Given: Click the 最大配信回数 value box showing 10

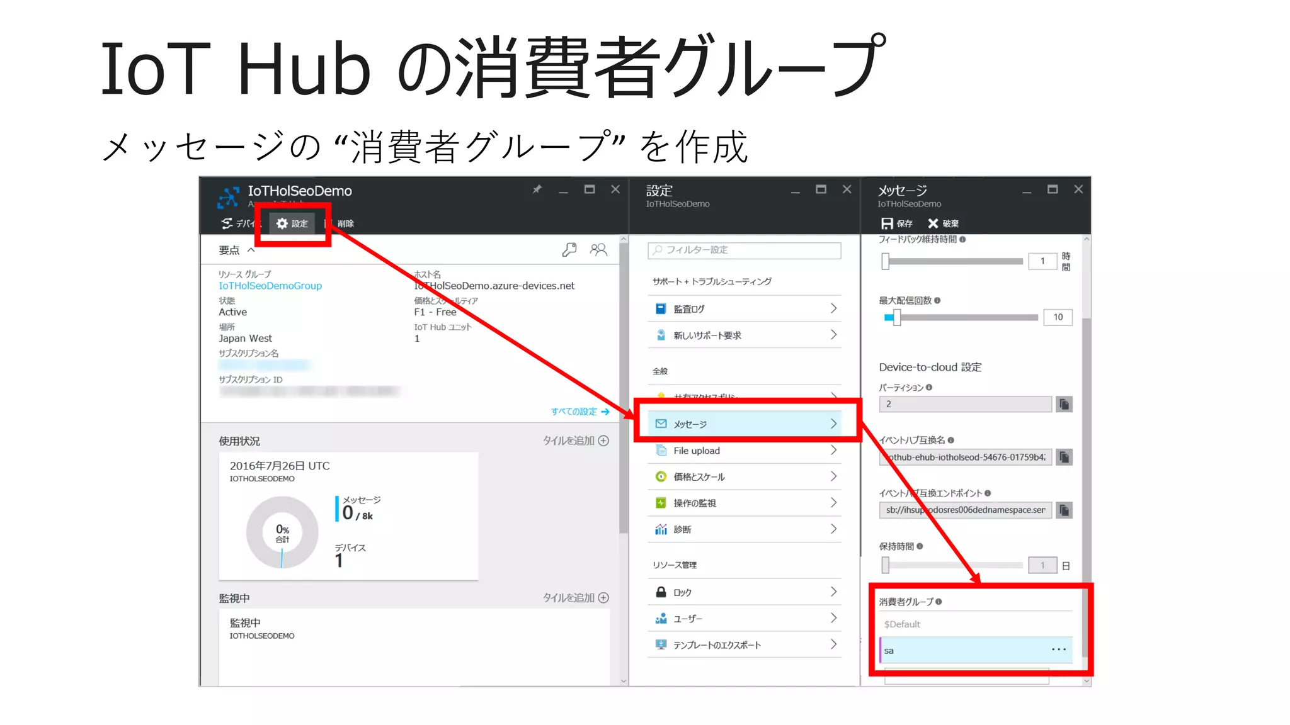Looking at the screenshot, I should click(1058, 317).
